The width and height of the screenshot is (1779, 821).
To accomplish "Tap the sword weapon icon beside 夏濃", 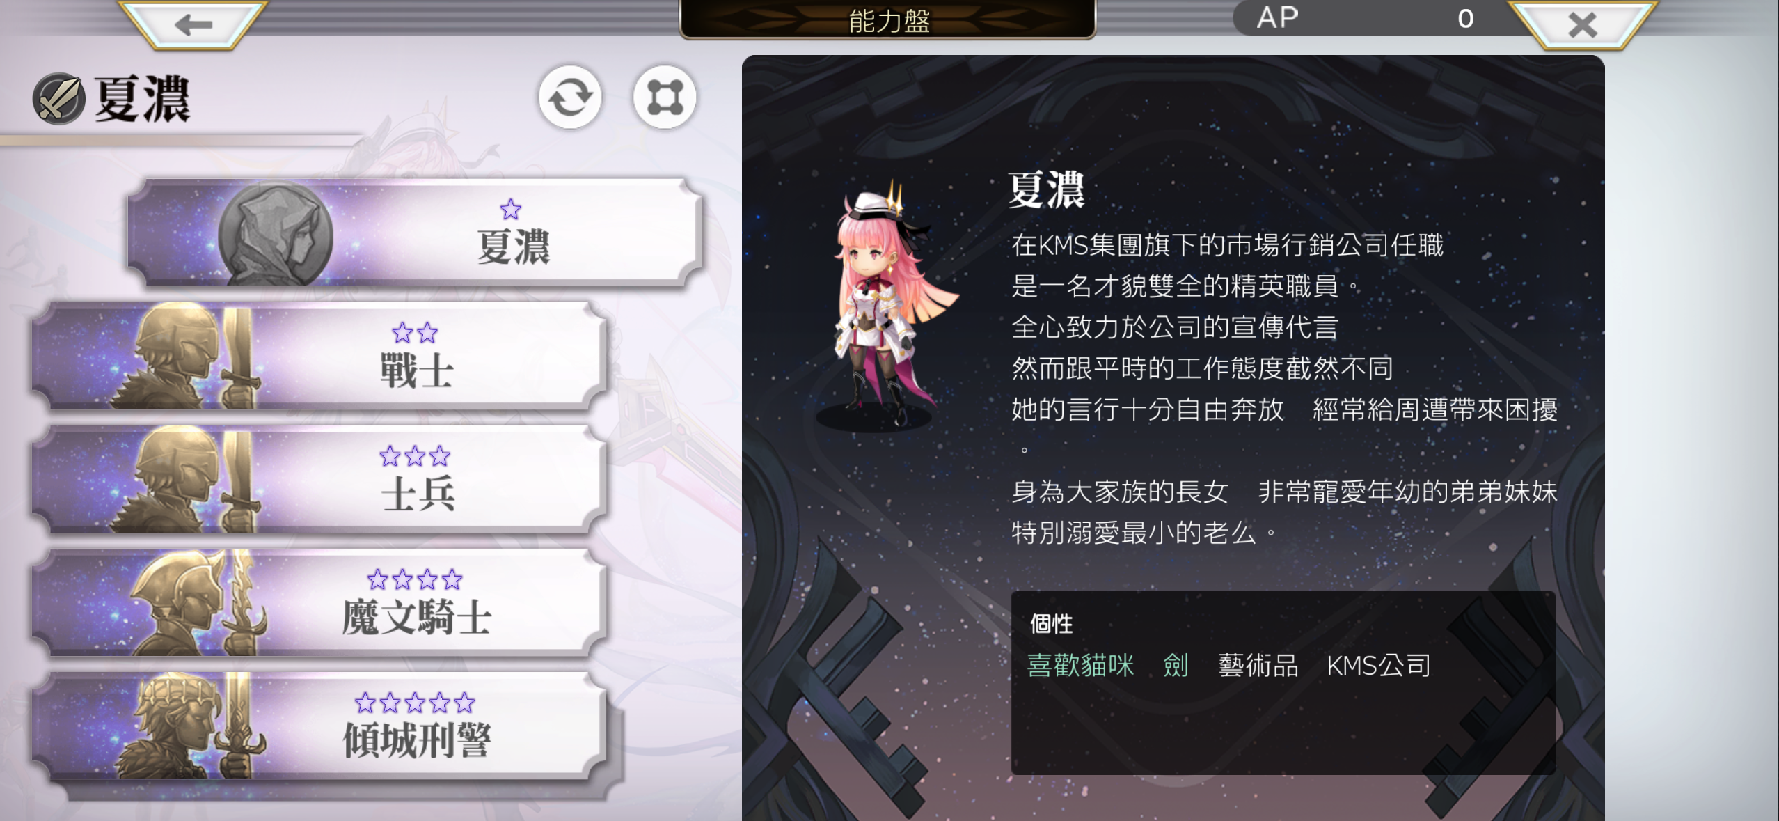I will tap(59, 99).
